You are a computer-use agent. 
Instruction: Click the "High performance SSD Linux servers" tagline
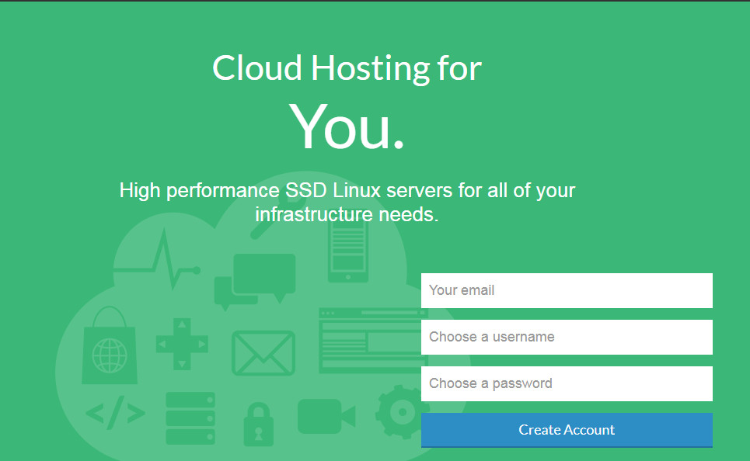[x=347, y=202]
